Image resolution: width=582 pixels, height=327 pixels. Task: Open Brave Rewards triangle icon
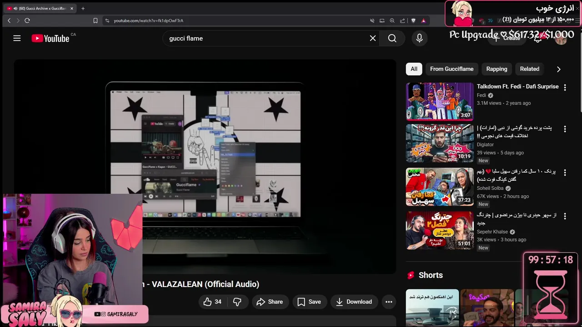point(423,20)
